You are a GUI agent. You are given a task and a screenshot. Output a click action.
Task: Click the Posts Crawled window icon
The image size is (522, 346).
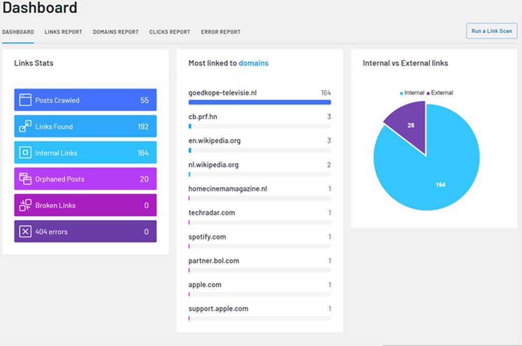coord(25,100)
